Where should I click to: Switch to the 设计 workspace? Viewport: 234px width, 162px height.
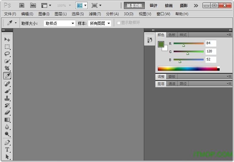tap(153, 6)
